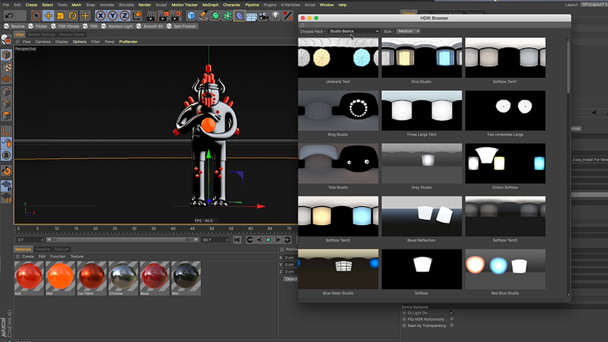Click the Undo arrow icon
Viewport: 608px width, 342px height.
[9, 16]
